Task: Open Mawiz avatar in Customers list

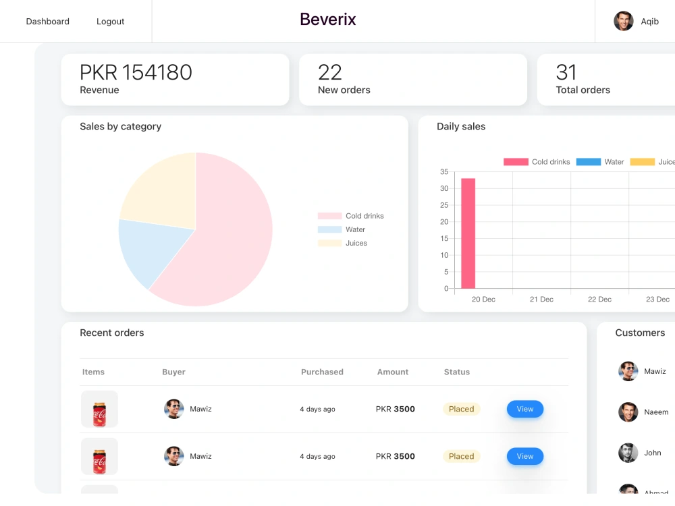Action: tap(628, 371)
